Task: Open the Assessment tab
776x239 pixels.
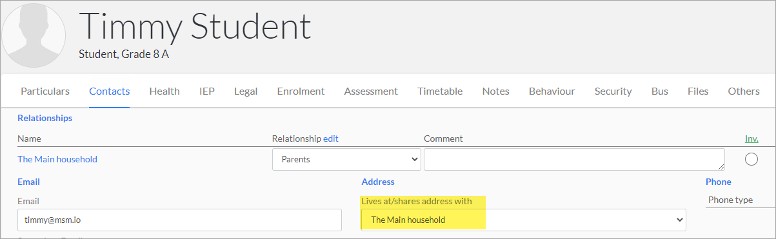Action: coord(371,91)
